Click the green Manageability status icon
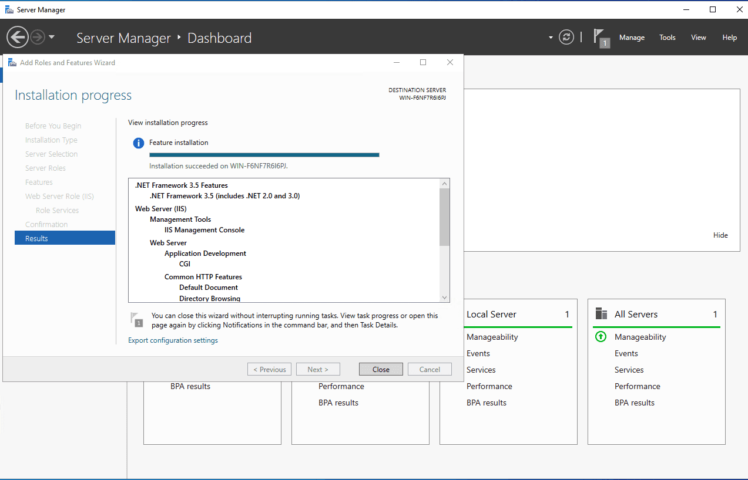This screenshot has height=480, width=748. (x=601, y=337)
